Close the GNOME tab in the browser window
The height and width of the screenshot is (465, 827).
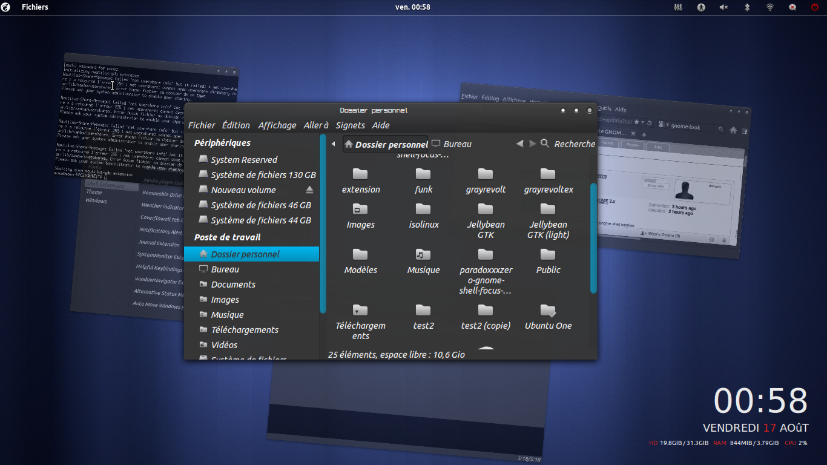(x=633, y=133)
